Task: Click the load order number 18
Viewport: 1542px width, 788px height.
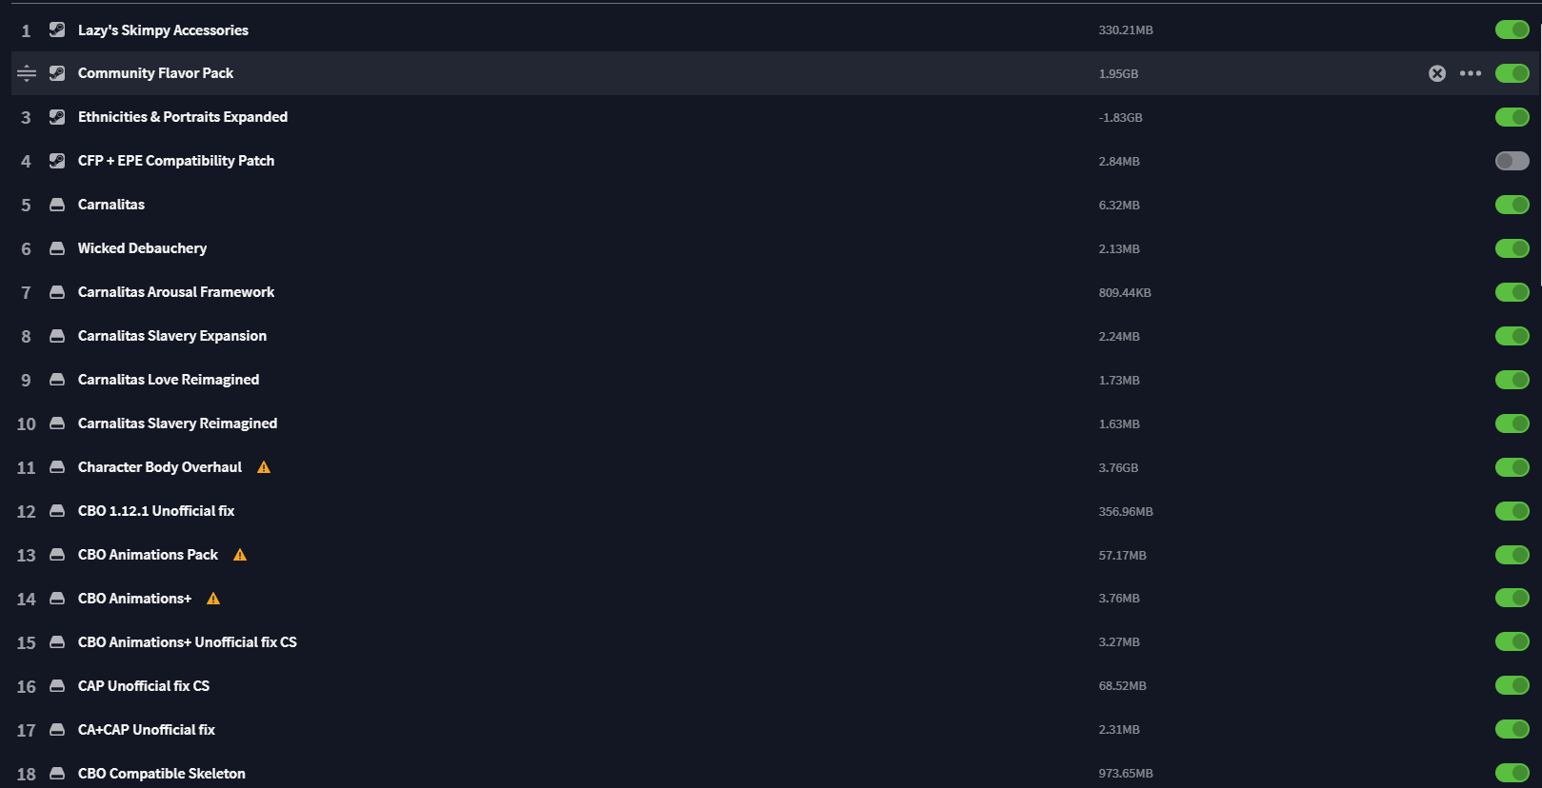Action: [26, 775]
